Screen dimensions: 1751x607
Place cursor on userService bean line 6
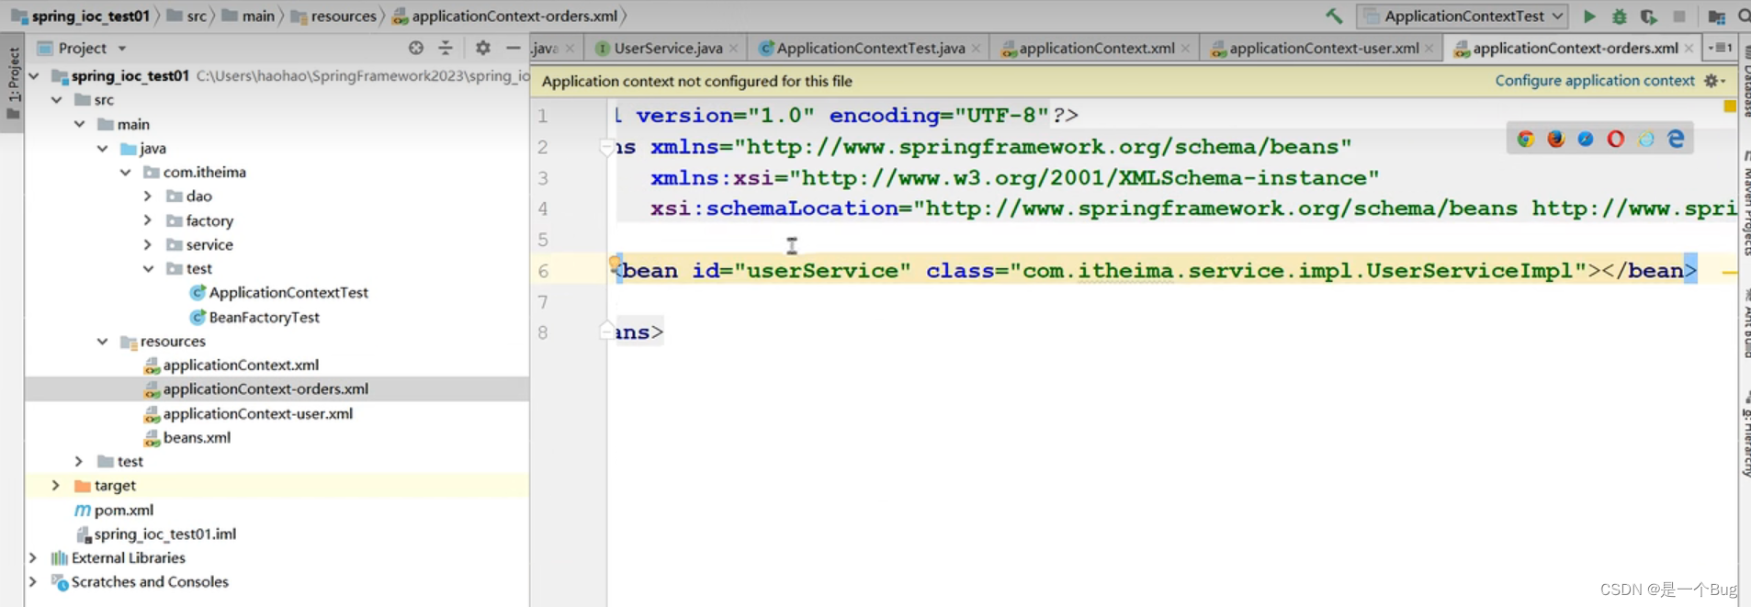(1156, 270)
